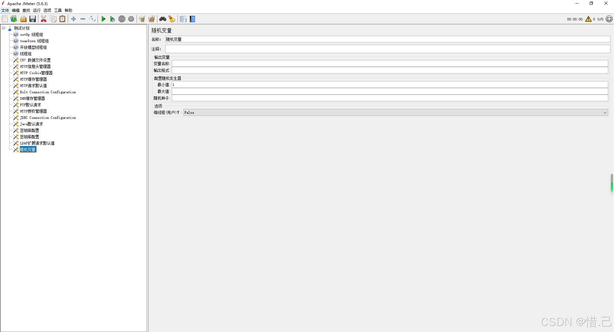Viewport: 614px width, 332px height.
Task: Start the test with green play icon
Action: (x=103, y=19)
